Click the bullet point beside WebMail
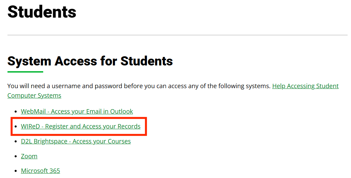The height and width of the screenshot is (178, 351). pyautogui.click(x=15, y=112)
